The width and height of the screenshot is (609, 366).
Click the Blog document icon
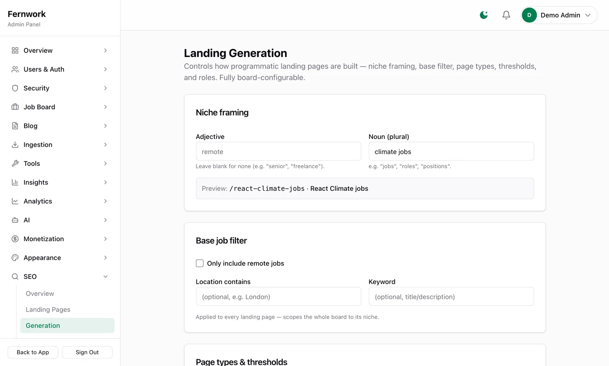click(x=15, y=126)
